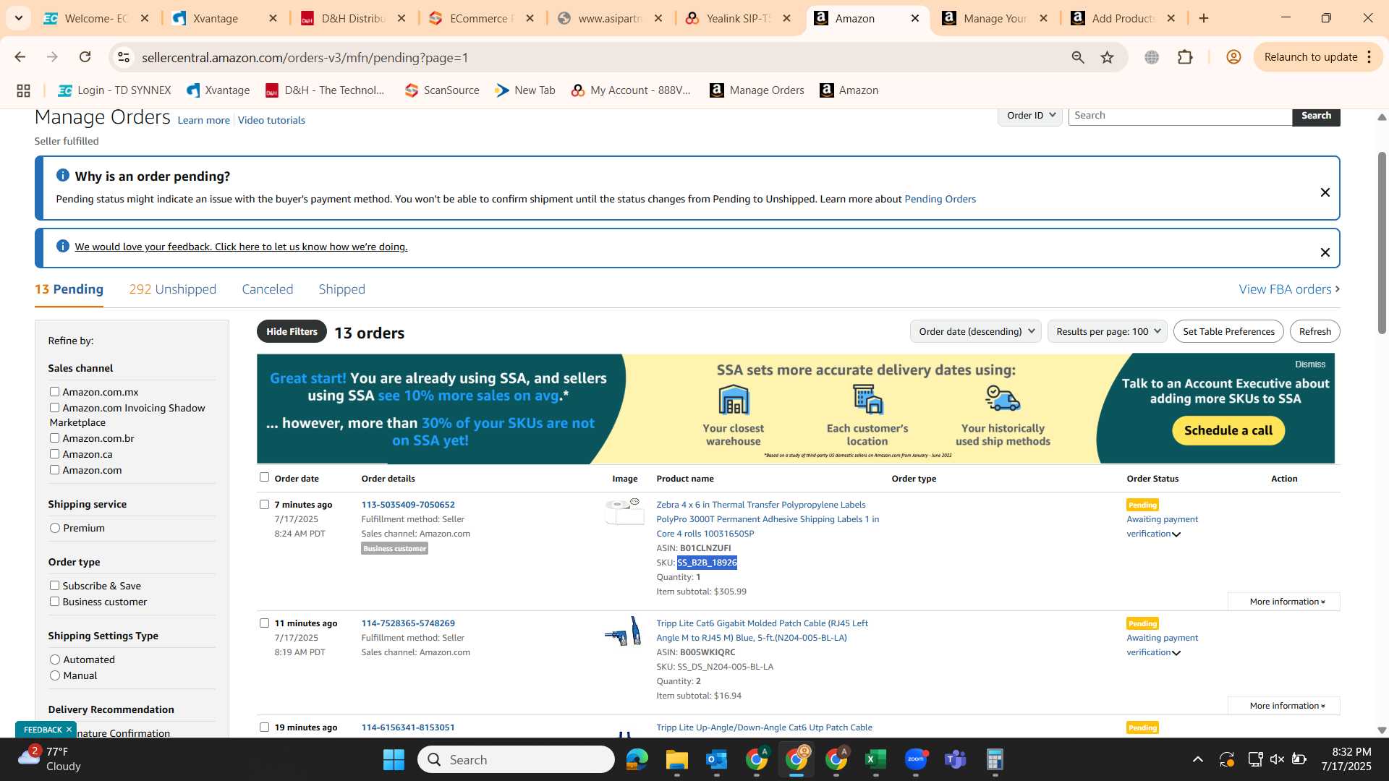Viewport: 1389px width, 781px height.
Task: Select the Manual shipping settings radio
Action: [x=55, y=675]
